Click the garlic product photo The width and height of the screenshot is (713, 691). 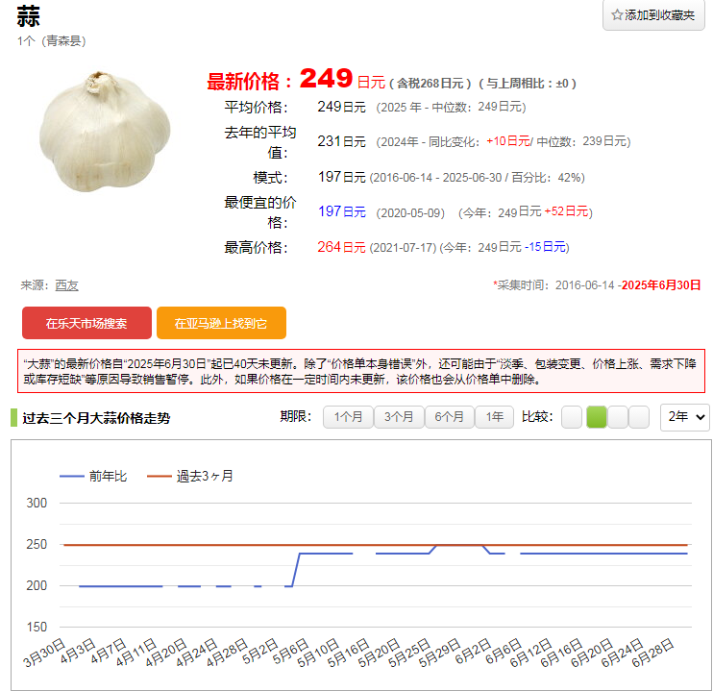tap(107, 131)
